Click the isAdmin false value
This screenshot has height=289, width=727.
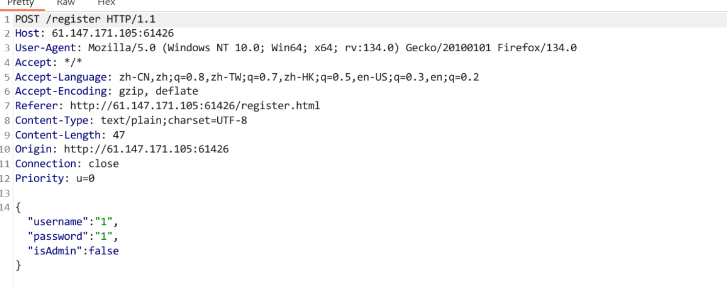pos(104,251)
